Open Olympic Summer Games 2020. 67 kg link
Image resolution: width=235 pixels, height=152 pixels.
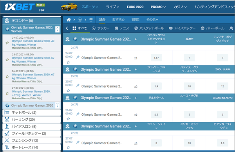tap(33, 76)
